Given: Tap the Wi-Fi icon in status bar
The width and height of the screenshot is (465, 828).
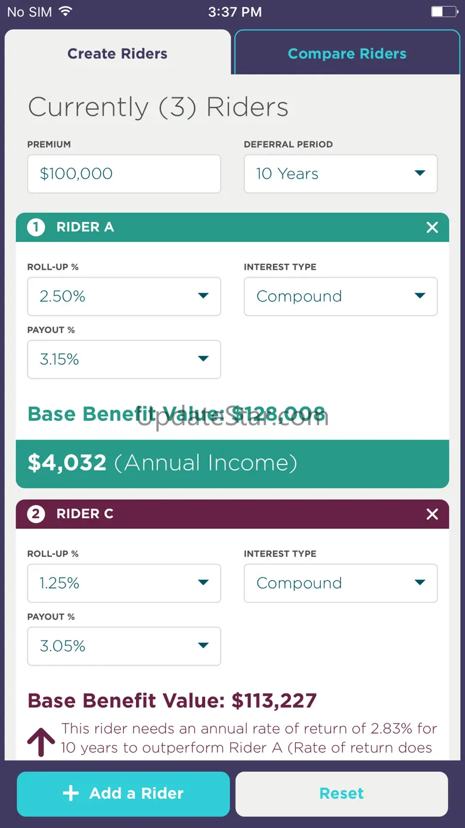Looking at the screenshot, I should 66,12.
